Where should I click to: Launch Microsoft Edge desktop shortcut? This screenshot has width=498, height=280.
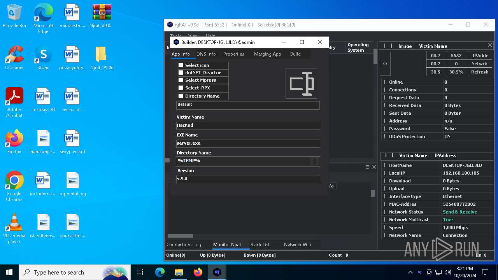coord(43,19)
